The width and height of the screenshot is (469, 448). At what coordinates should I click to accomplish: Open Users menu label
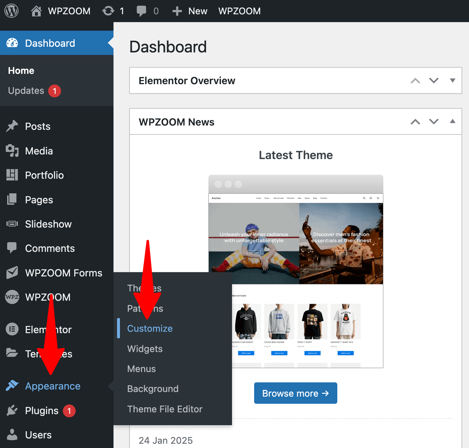[38, 435]
